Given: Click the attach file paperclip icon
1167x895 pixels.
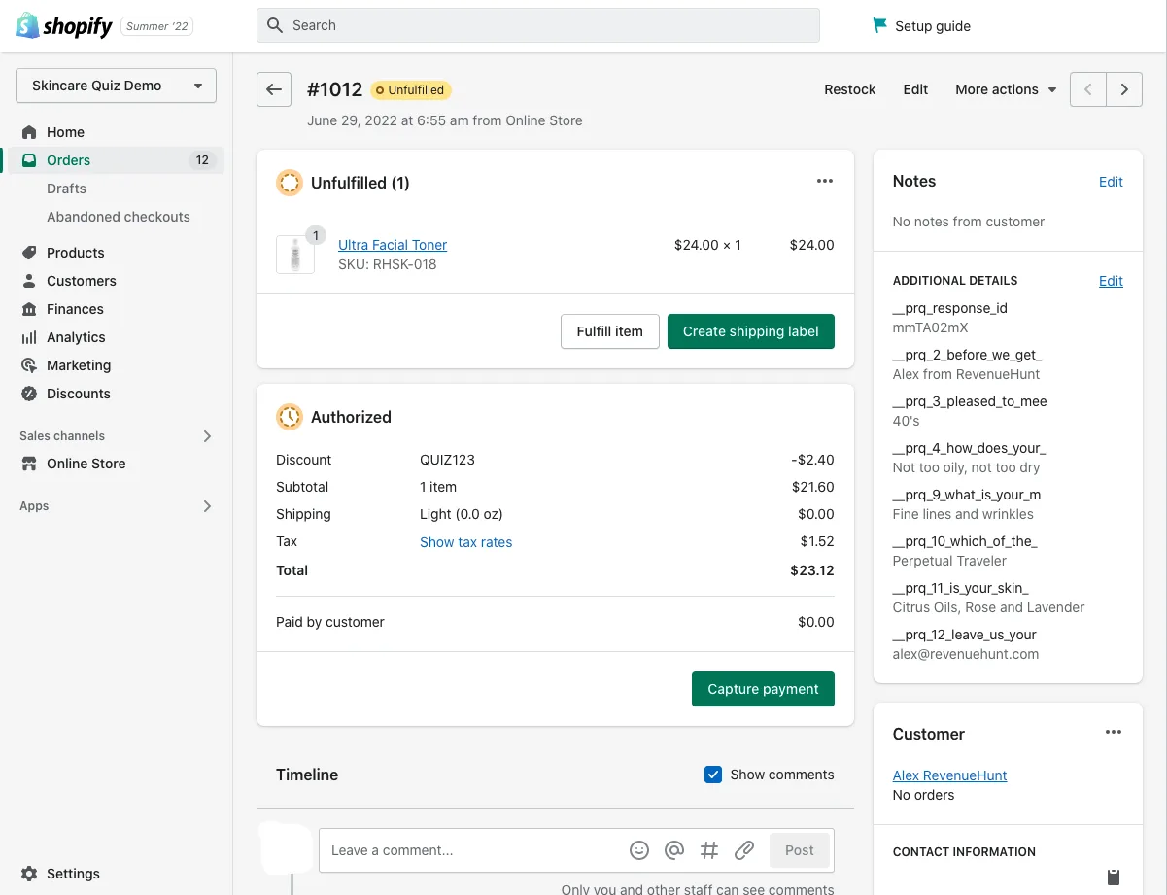Looking at the screenshot, I should point(744,850).
